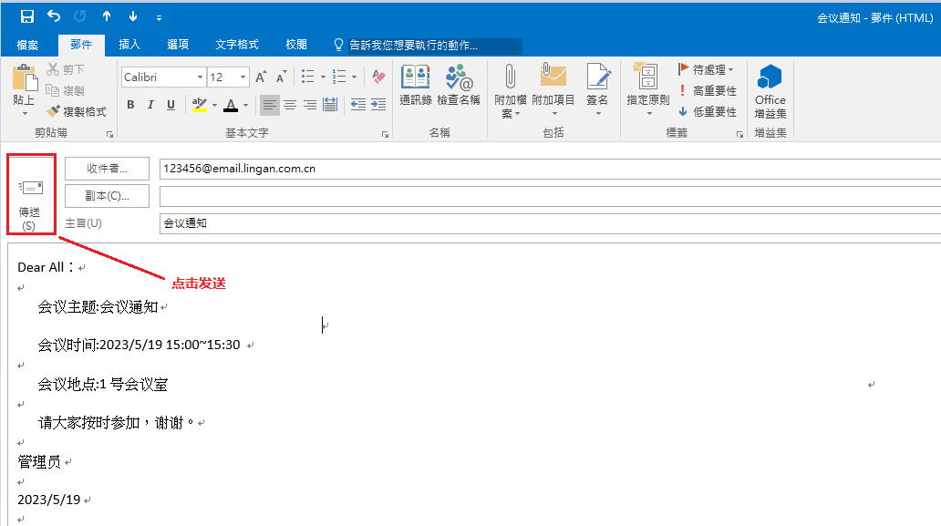Click the 複製格式 format painter
941x526 pixels.
pos(77,112)
